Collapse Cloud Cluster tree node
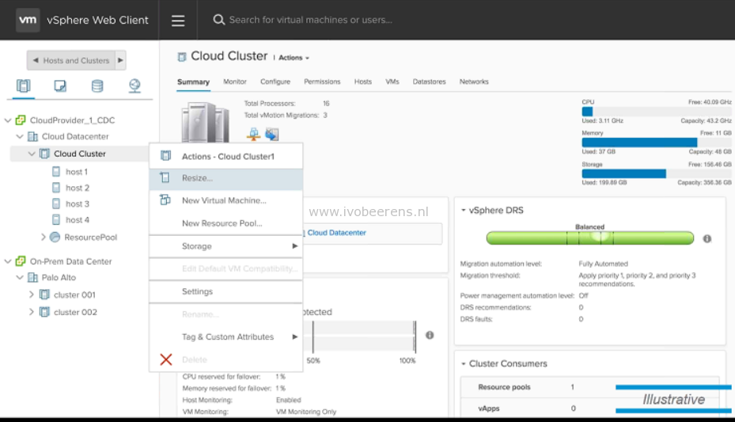This screenshot has height=422, width=735. click(32, 154)
